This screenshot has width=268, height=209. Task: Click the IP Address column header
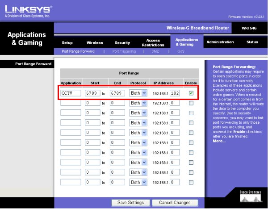[163, 83]
